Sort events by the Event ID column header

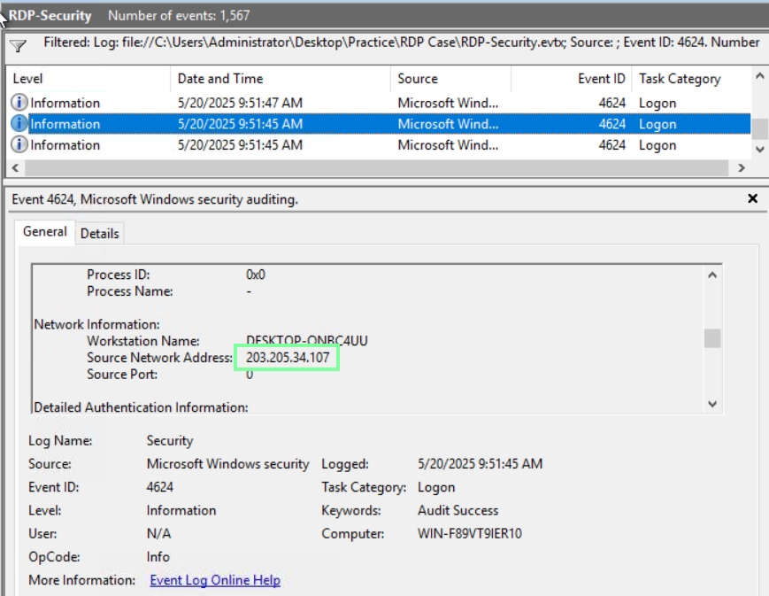click(x=602, y=79)
